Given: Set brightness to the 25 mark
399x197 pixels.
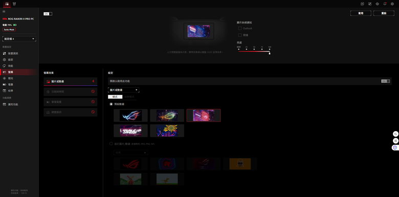Looking at the screenshot, I should coord(247,49).
